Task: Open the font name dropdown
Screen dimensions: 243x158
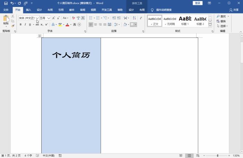Action: [37, 18]
